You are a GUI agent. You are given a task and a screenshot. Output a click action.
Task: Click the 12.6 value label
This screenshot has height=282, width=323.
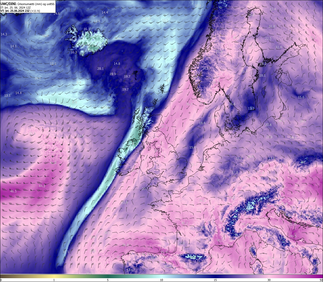[x=130, y=270]
